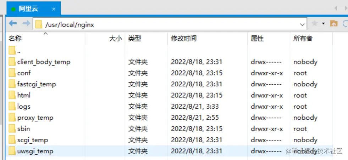
Task: Click the drwxr-xr-x attribute in the sbin row
Action: pos(267,129)
